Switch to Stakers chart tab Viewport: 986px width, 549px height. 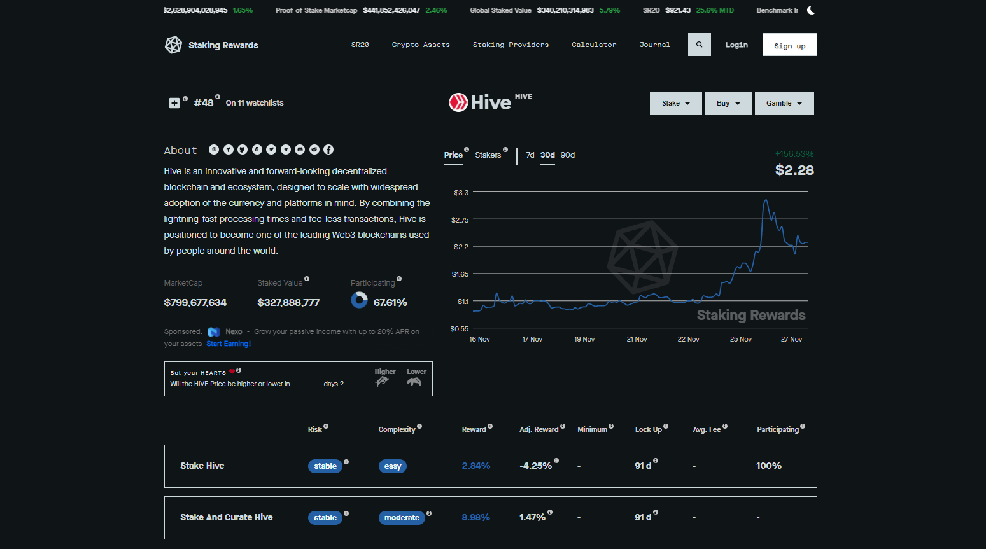pyautogui.click(x=488, y=155)
